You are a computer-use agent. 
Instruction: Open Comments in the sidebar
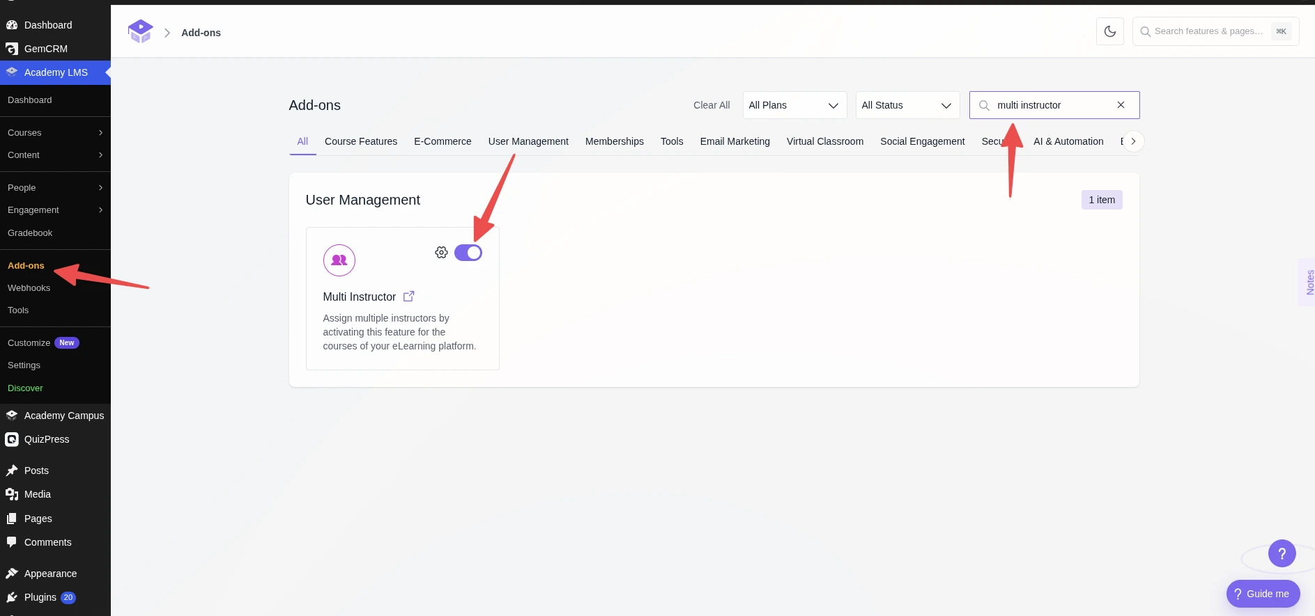[55, 542]
